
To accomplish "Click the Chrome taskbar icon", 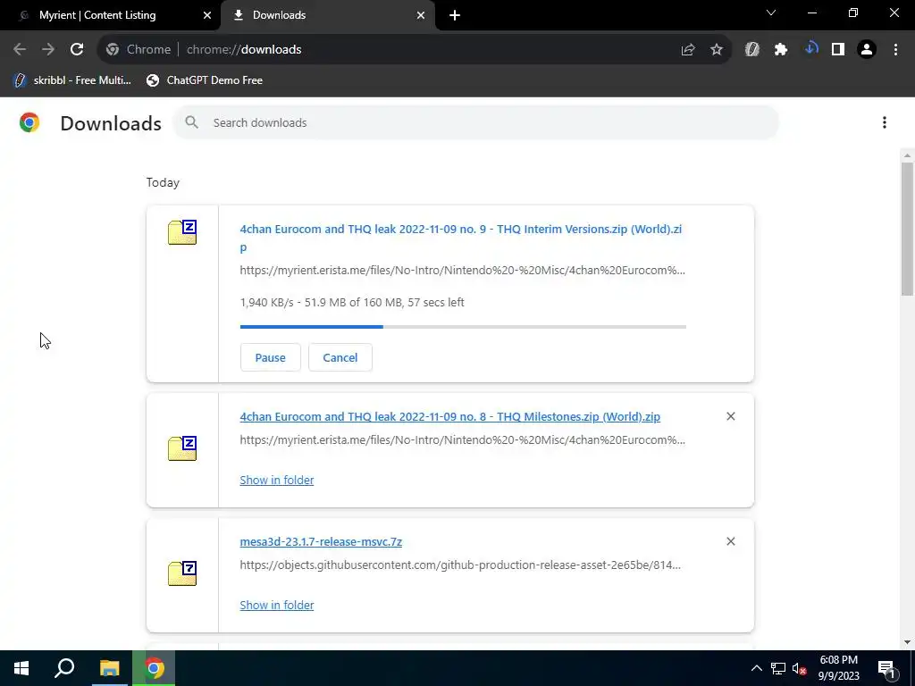I will [x=154, y=668].
